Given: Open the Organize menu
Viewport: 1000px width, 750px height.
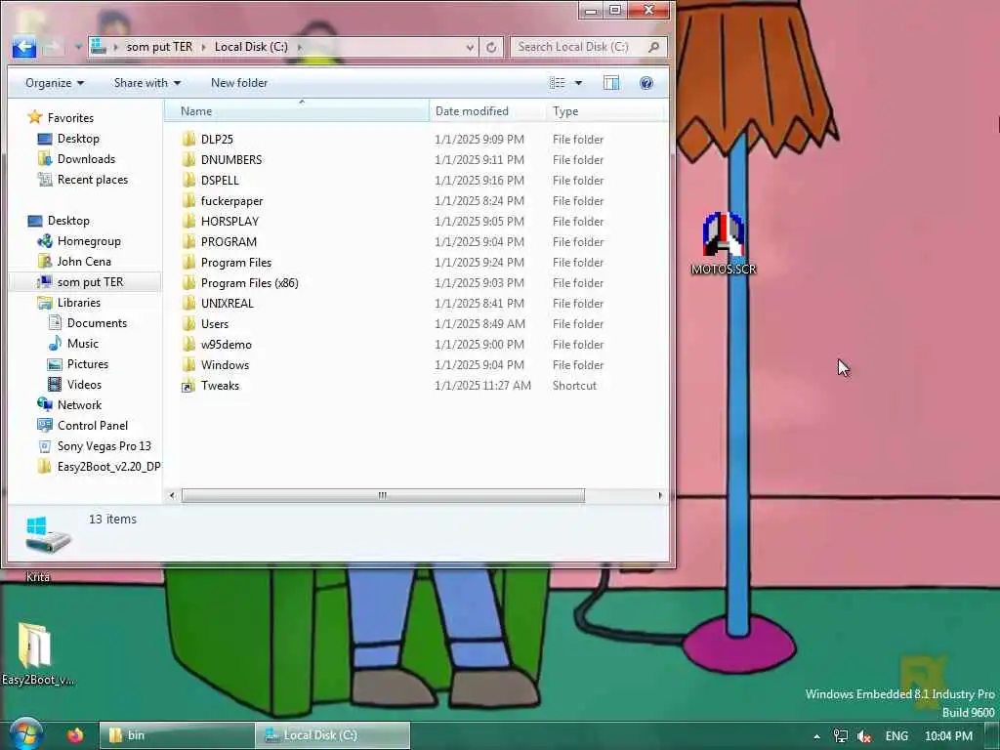Looking at the screenshot, I should (x=55, y=83).
